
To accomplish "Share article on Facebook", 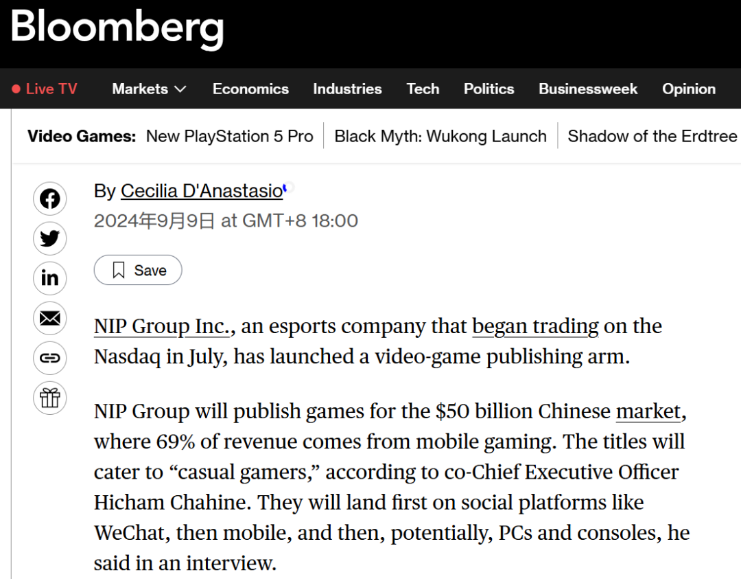I will click(x=49, y=199).
